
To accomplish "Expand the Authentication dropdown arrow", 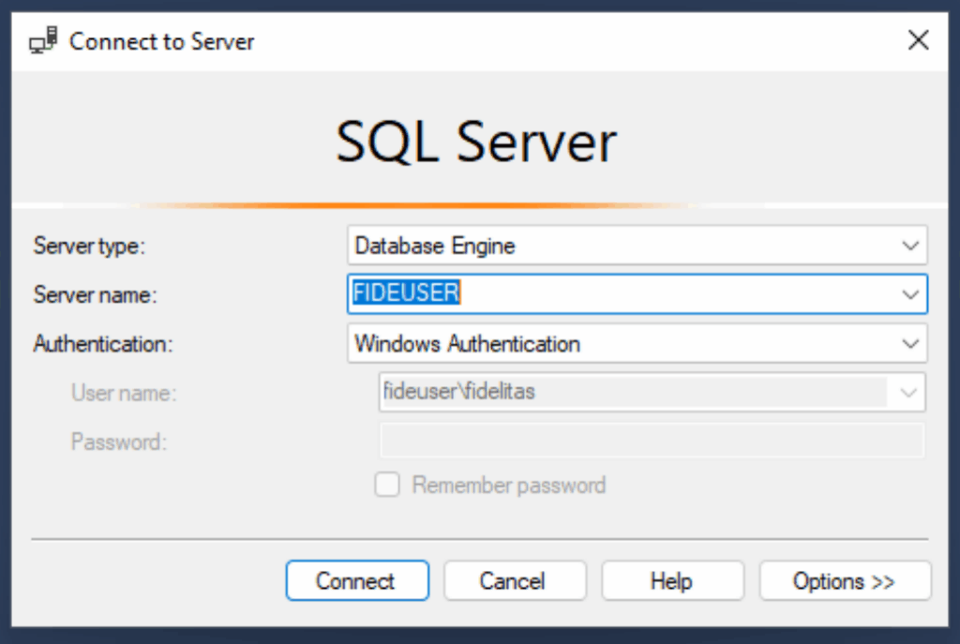I will pos(910,343).
